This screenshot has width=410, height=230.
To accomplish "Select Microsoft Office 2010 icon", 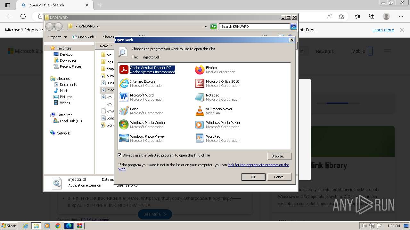I will (200, 83).
